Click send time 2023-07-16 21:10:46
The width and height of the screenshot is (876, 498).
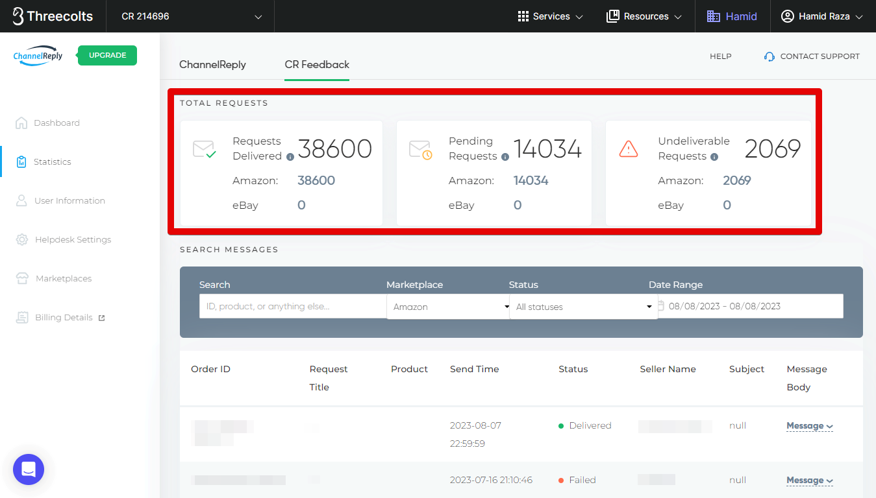point(491,480)
